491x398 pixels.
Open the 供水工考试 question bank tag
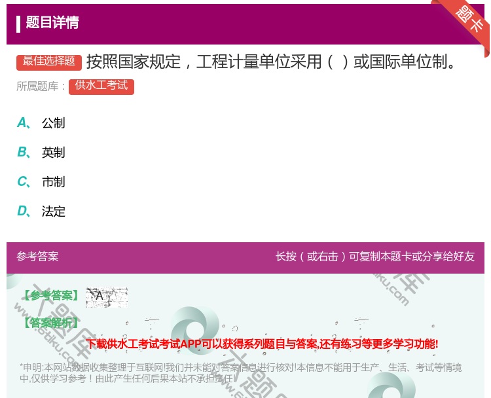[101, 86]
